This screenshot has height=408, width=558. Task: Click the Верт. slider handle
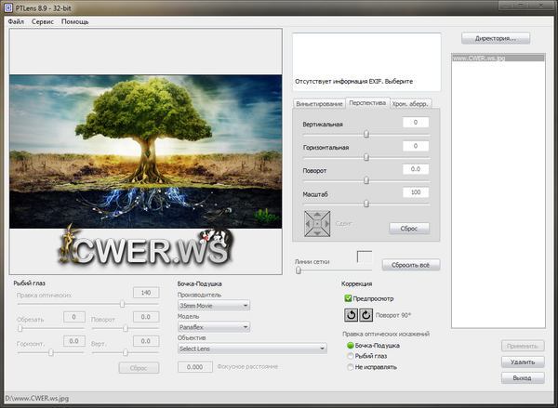(126, 352)
